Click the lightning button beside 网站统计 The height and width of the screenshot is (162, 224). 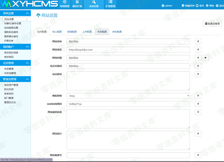click(198, 134)
